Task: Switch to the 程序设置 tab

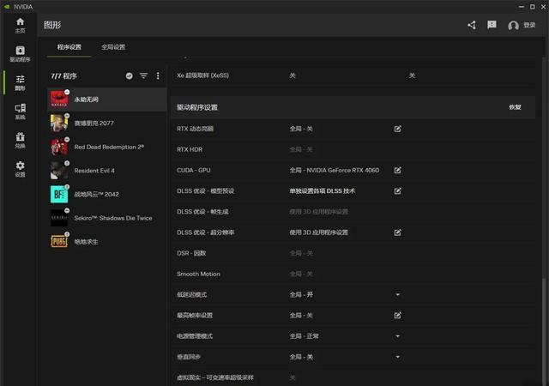Action: 69,47
